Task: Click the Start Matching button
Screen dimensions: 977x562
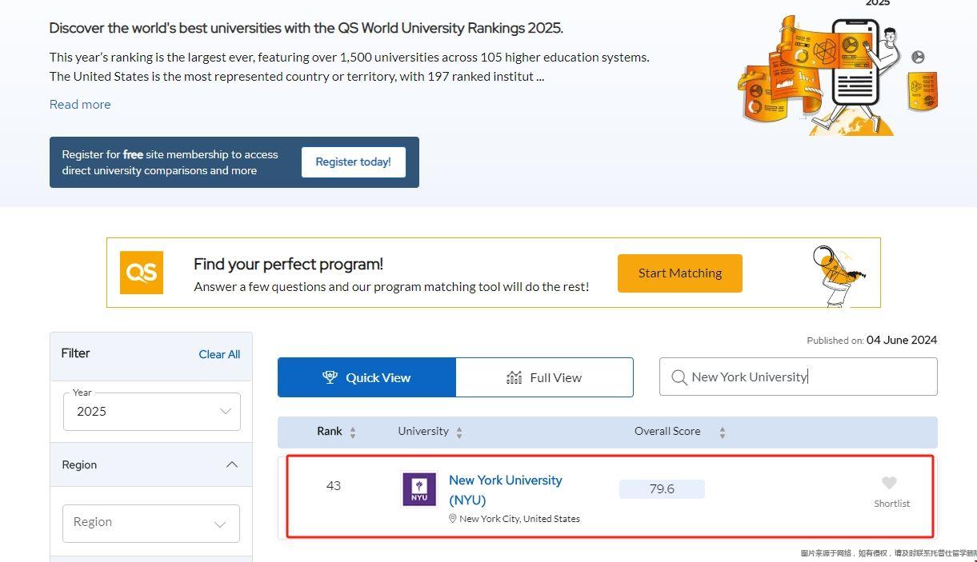Action: pyautogui.click(x=680, y=273)
